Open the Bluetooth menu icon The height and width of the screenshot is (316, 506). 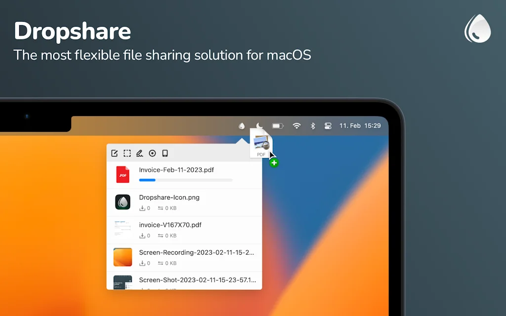pos(313,126)
